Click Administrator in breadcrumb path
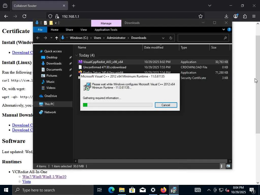 (x=116, y=38)
